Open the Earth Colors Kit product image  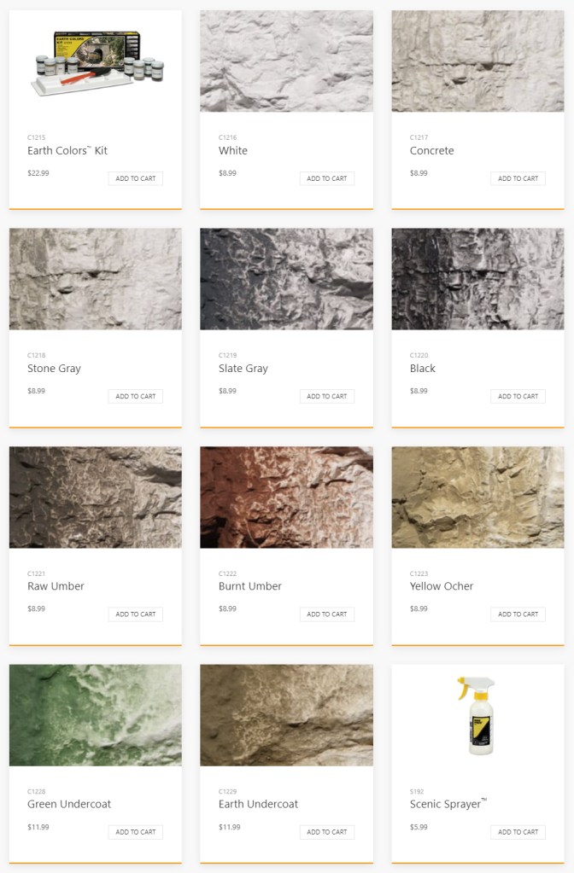[96, 61]
